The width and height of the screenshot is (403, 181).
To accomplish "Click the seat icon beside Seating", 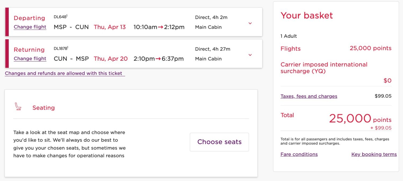I will point(18,107).
